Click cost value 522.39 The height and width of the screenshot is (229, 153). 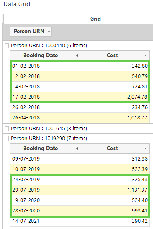coord(140,169)
